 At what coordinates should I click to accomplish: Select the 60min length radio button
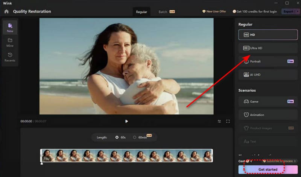coord(135,137)
